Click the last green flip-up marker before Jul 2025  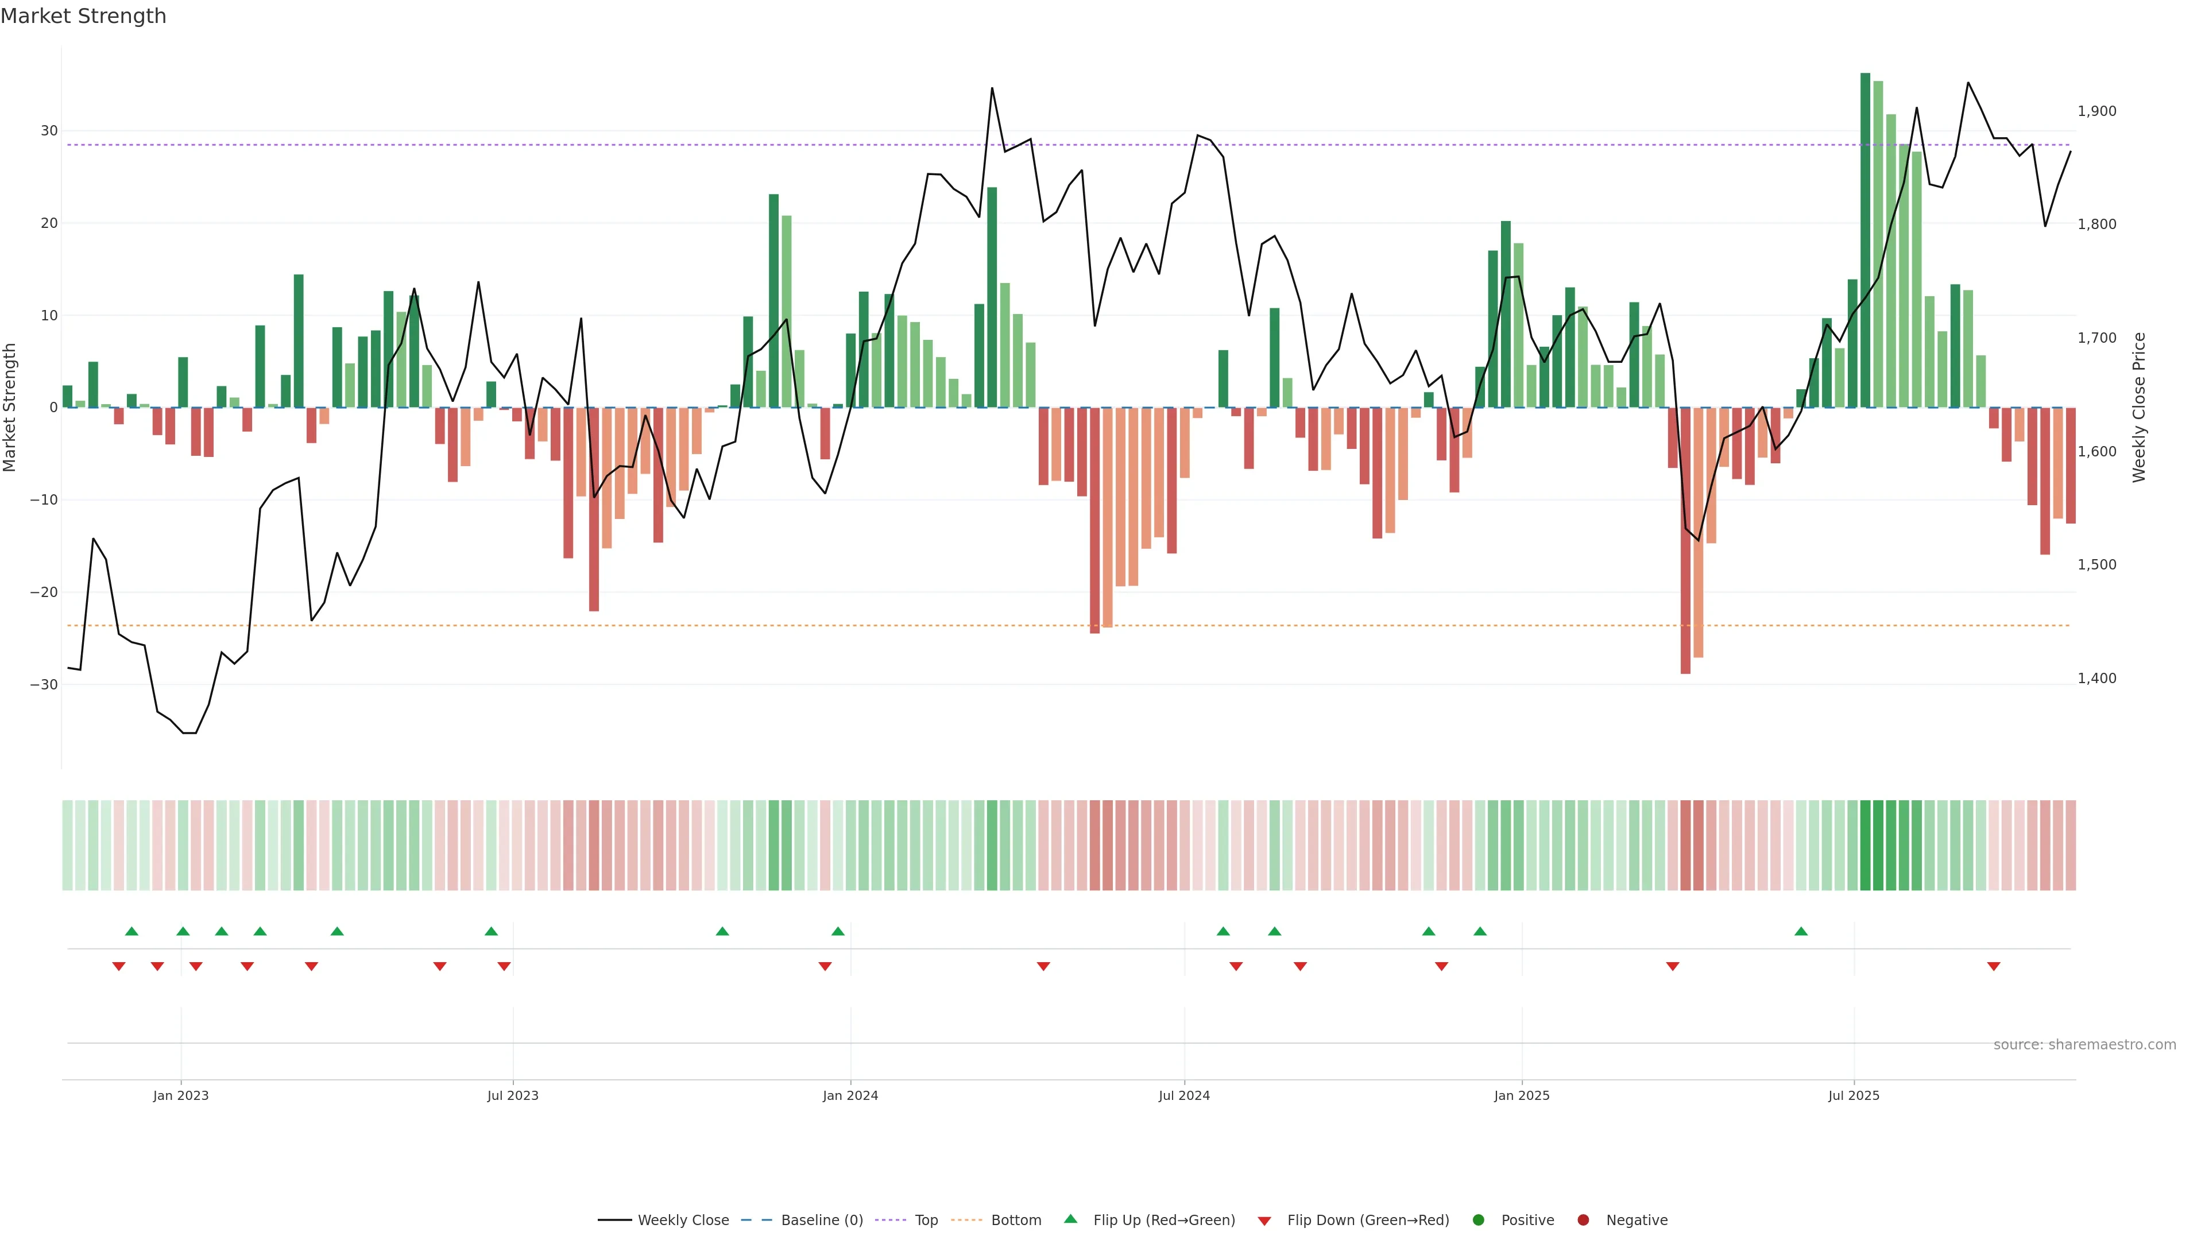point(1801,931)
